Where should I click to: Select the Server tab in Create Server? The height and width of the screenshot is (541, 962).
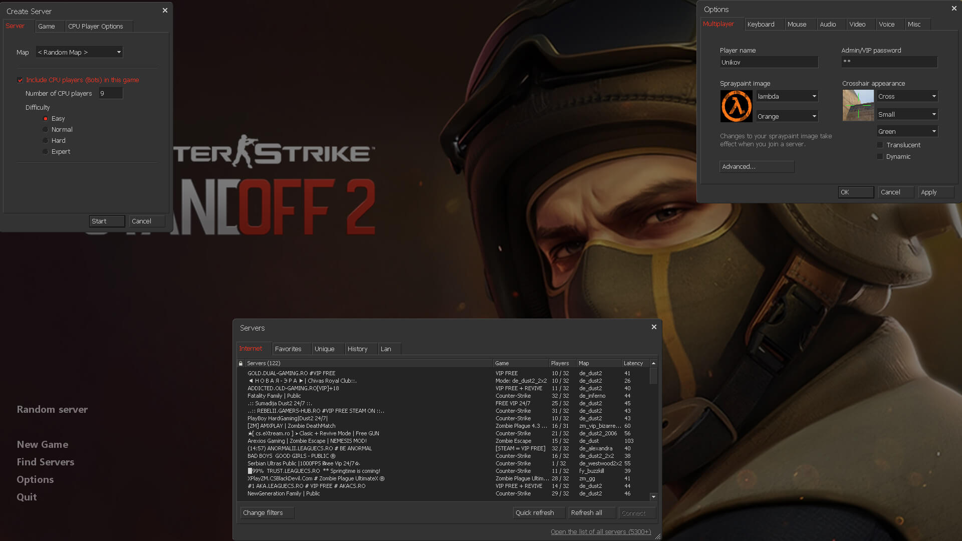(x=19, y=26)
